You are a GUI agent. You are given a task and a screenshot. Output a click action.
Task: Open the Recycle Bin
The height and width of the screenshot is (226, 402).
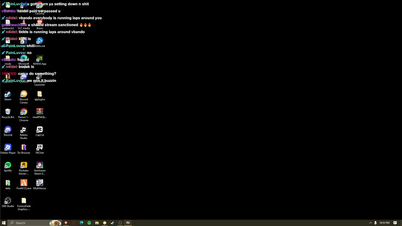pyautogui.click(x=8, y=114)
